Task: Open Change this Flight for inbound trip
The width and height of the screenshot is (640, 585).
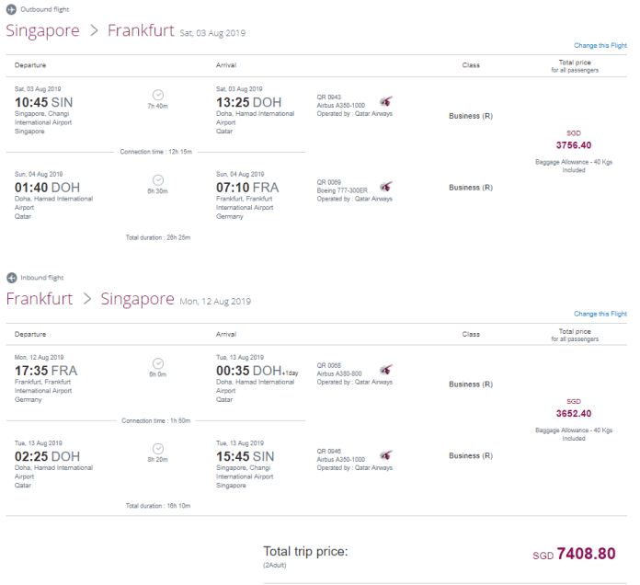Action: tap(600, 314)
